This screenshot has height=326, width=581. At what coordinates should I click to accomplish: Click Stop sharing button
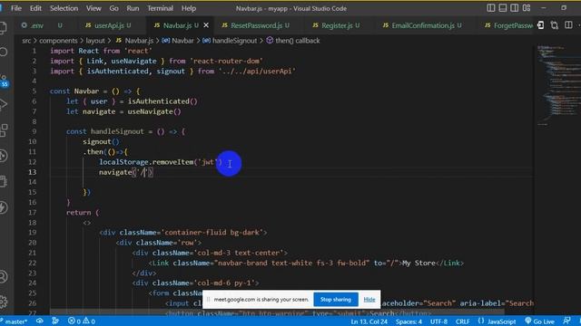pyautogui.click(x=336, y=300)
